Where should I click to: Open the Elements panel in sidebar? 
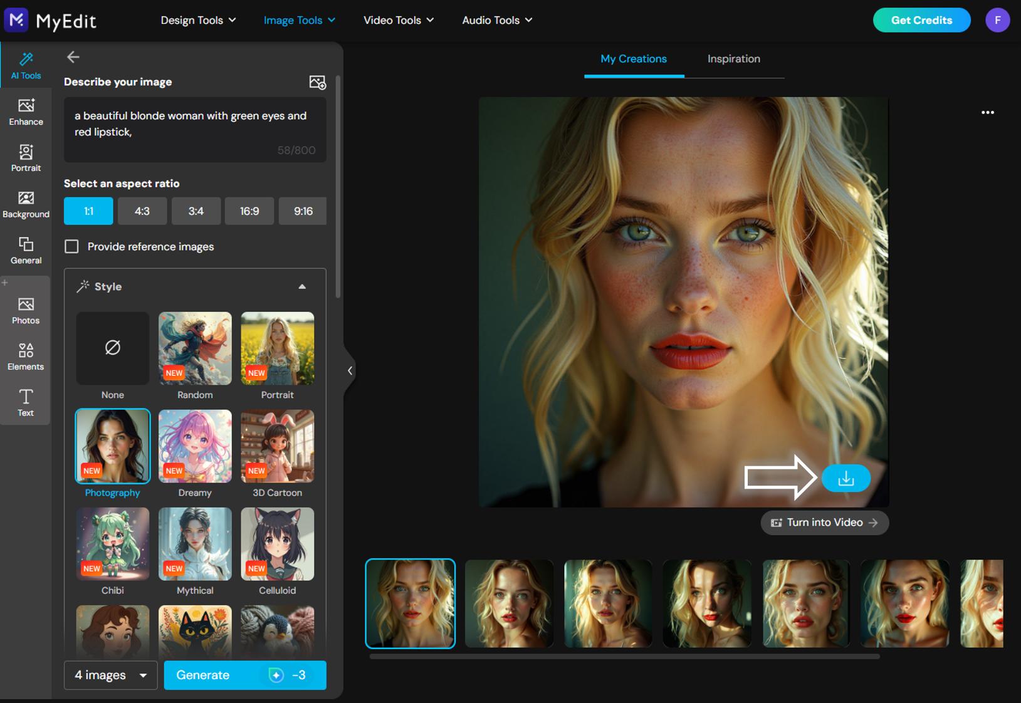[x=26, y=357]
